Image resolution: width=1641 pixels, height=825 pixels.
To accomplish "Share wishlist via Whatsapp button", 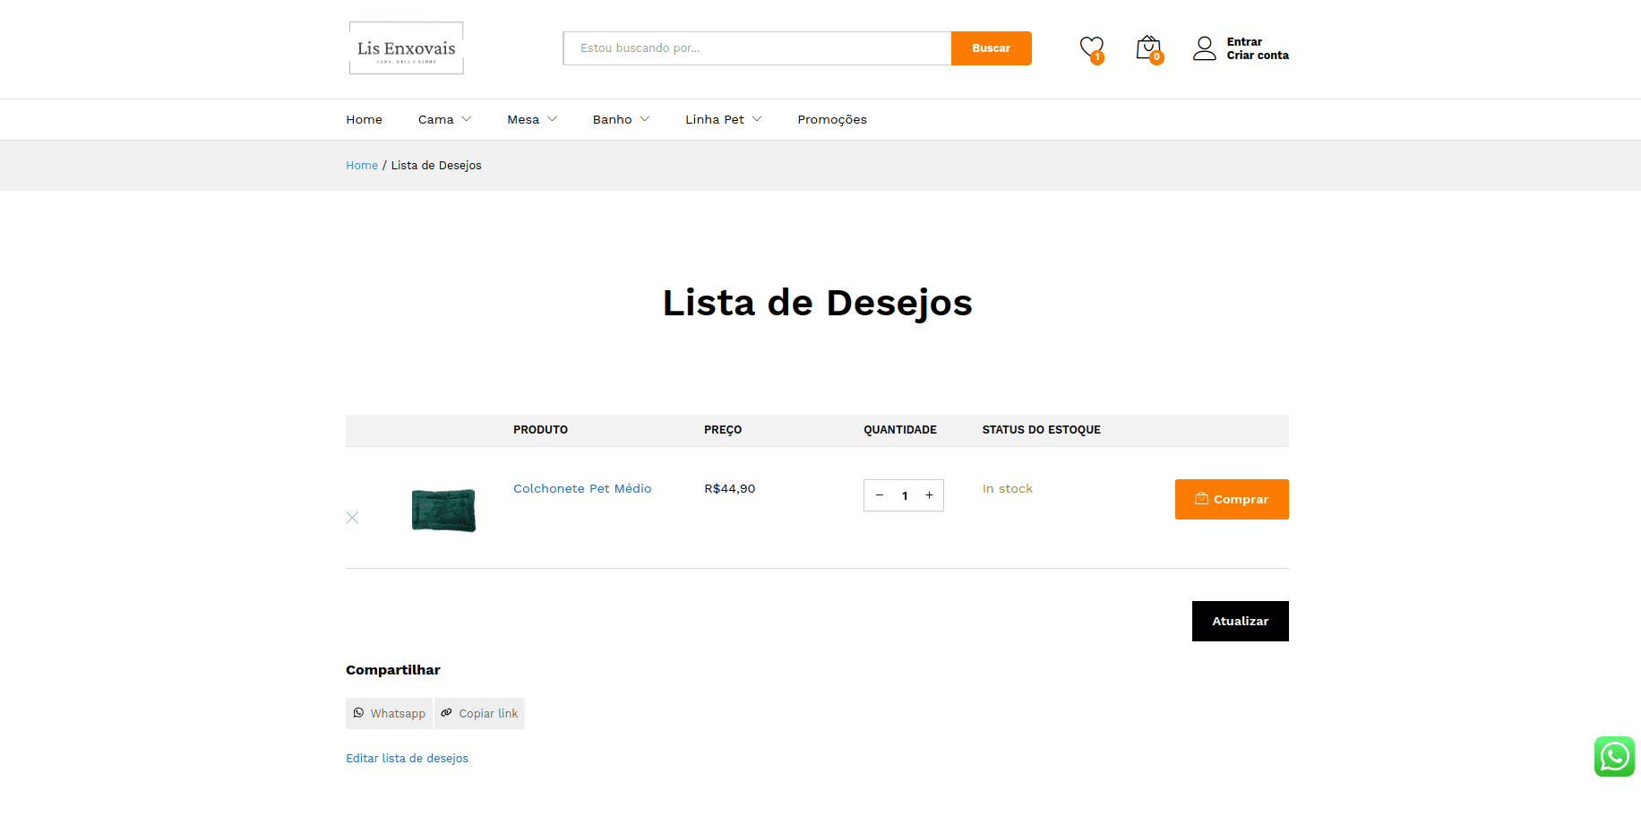I will (x=389, y=713).
